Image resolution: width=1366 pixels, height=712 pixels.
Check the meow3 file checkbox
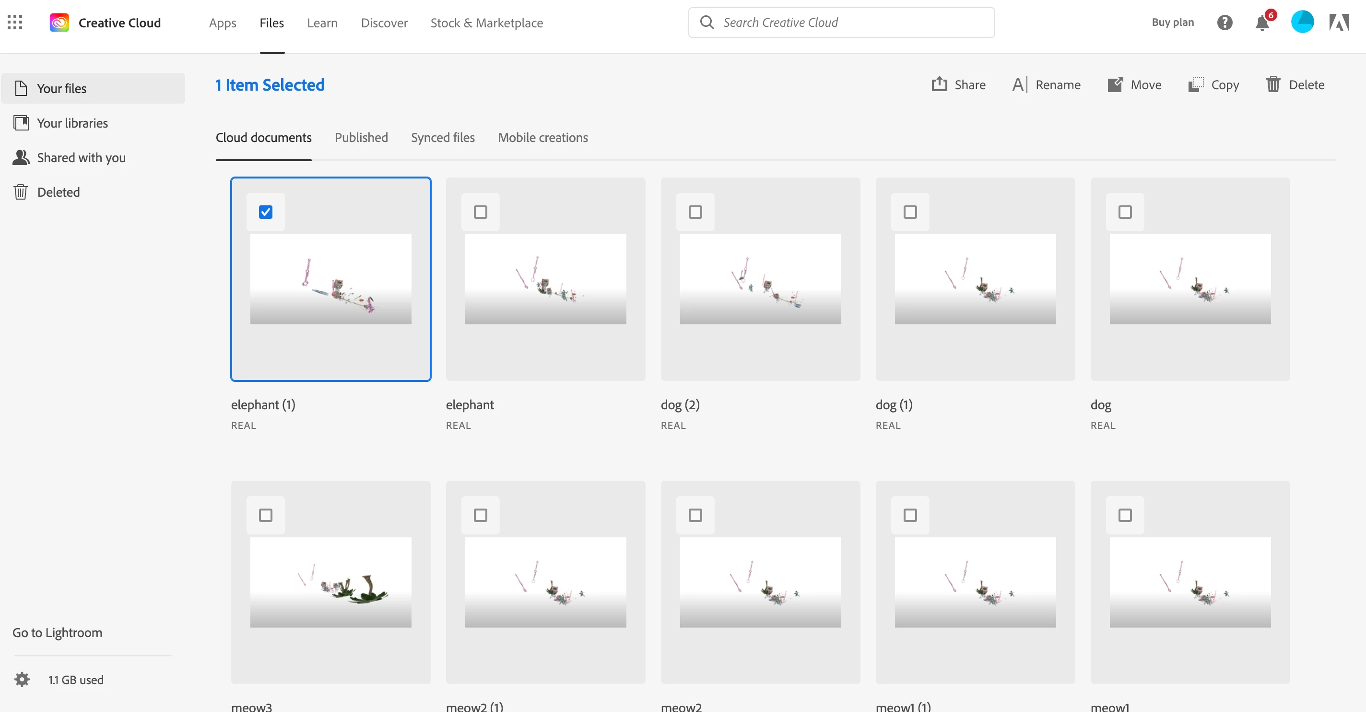click(266, 515)
